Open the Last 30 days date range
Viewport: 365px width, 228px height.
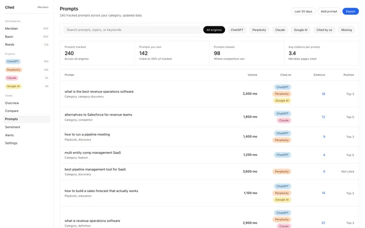(303, 11)
